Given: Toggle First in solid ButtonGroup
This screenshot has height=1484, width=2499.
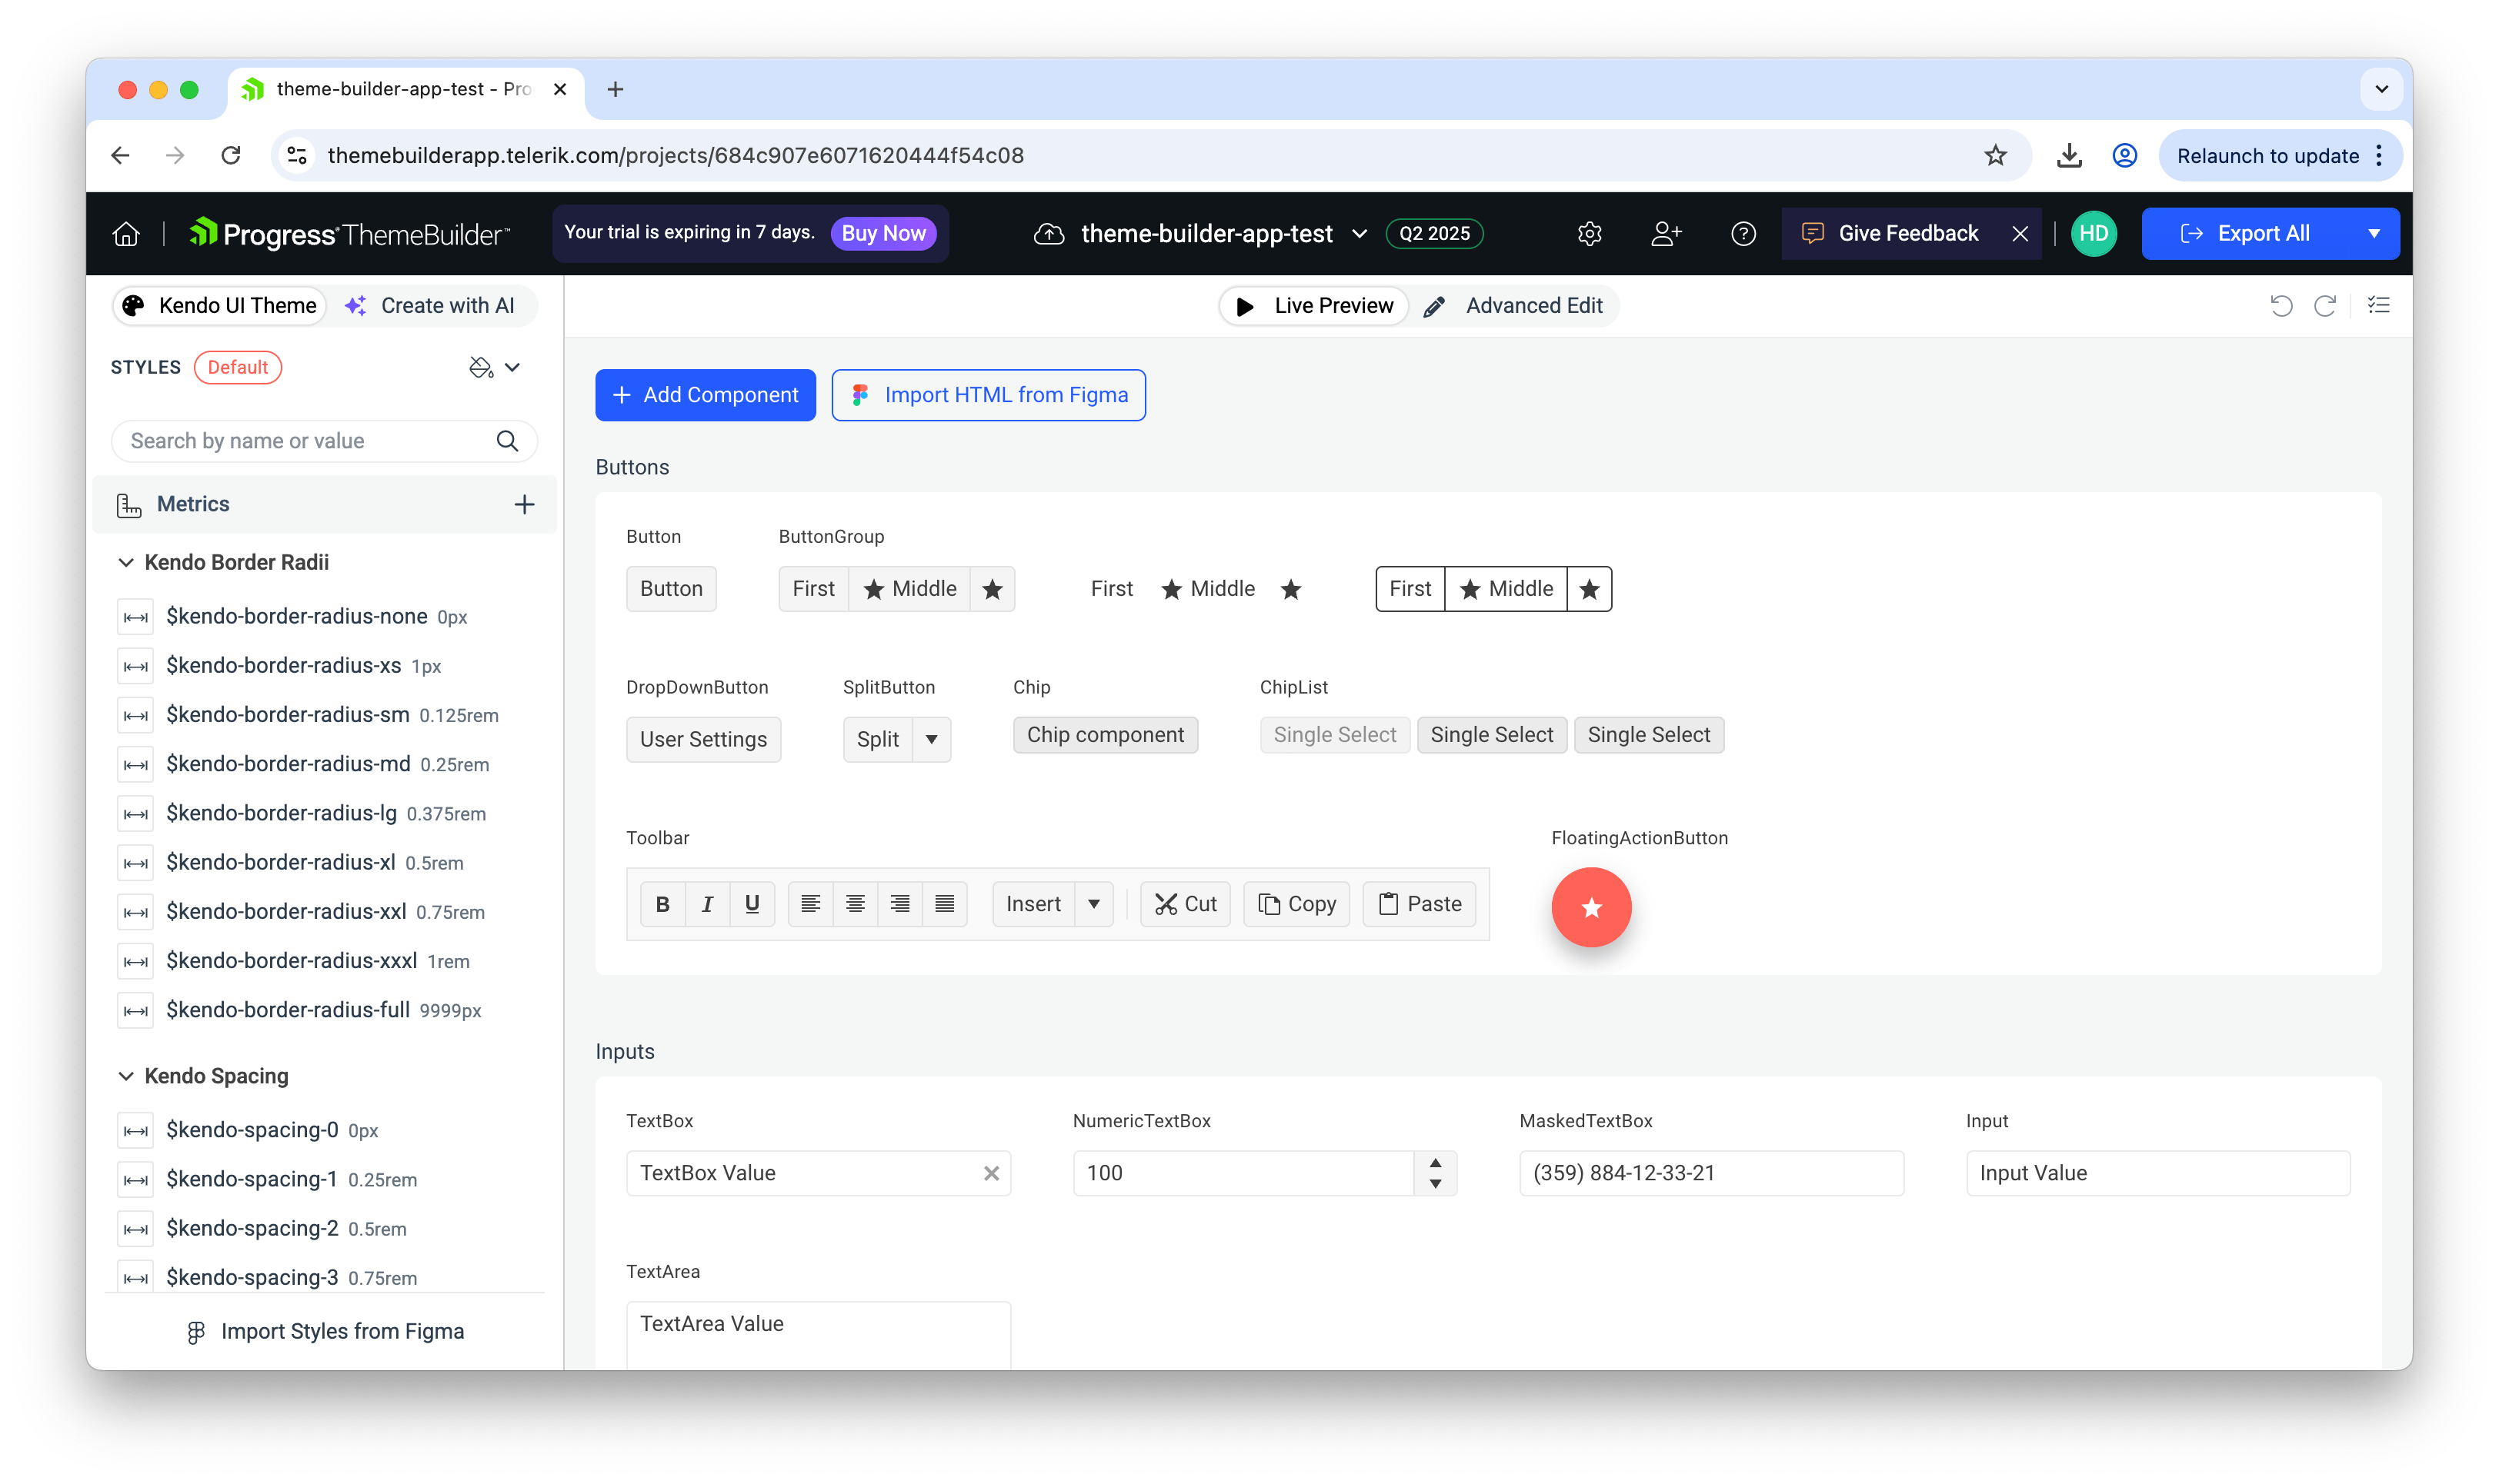Looking at the screenshot, I should (813, 589).
